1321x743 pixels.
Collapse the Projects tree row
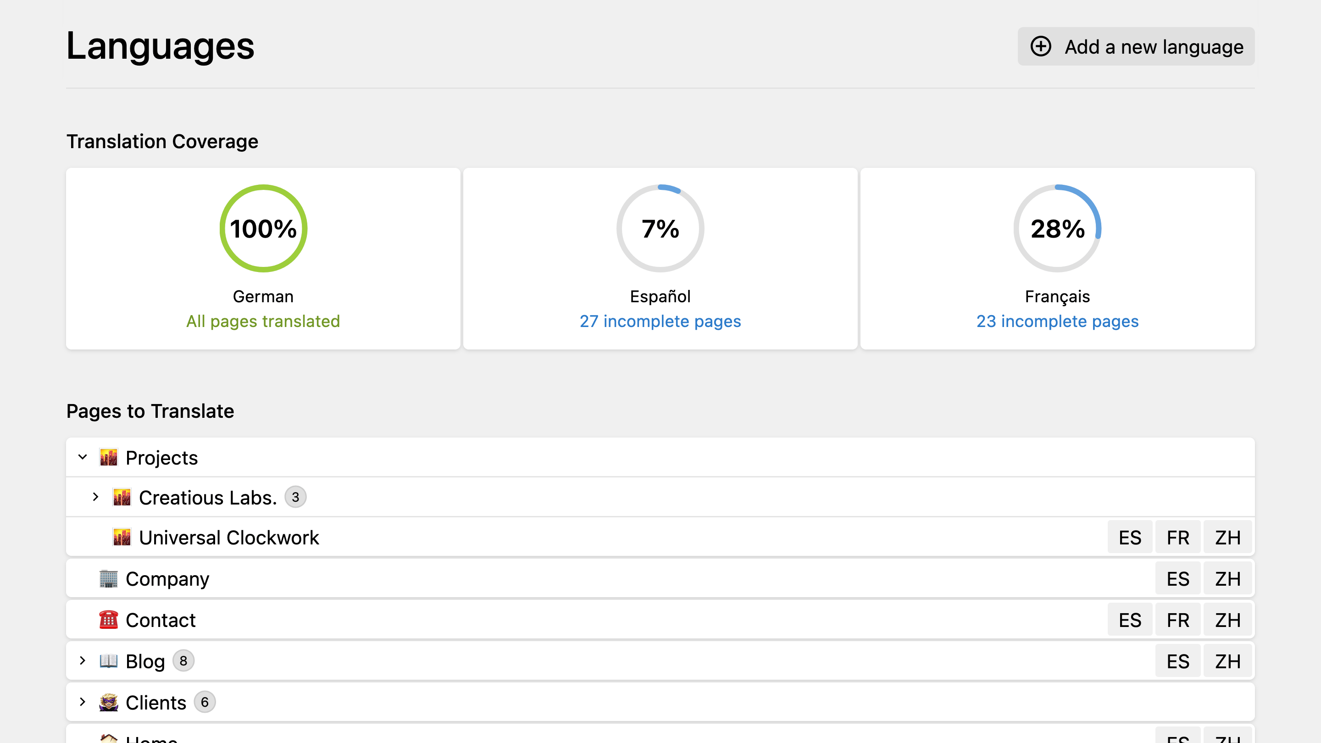click(x=83, y=457)
